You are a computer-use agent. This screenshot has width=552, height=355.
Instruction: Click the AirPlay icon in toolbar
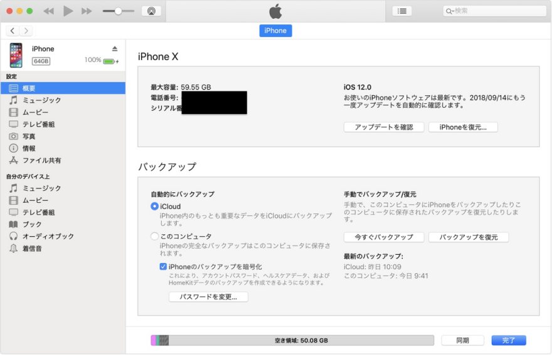151,11
